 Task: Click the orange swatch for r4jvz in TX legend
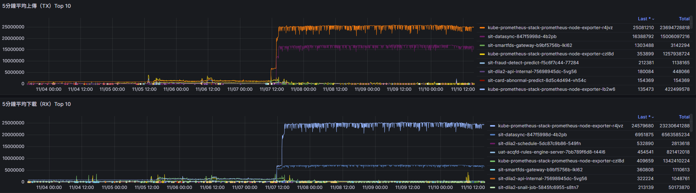tap(482, 28)
